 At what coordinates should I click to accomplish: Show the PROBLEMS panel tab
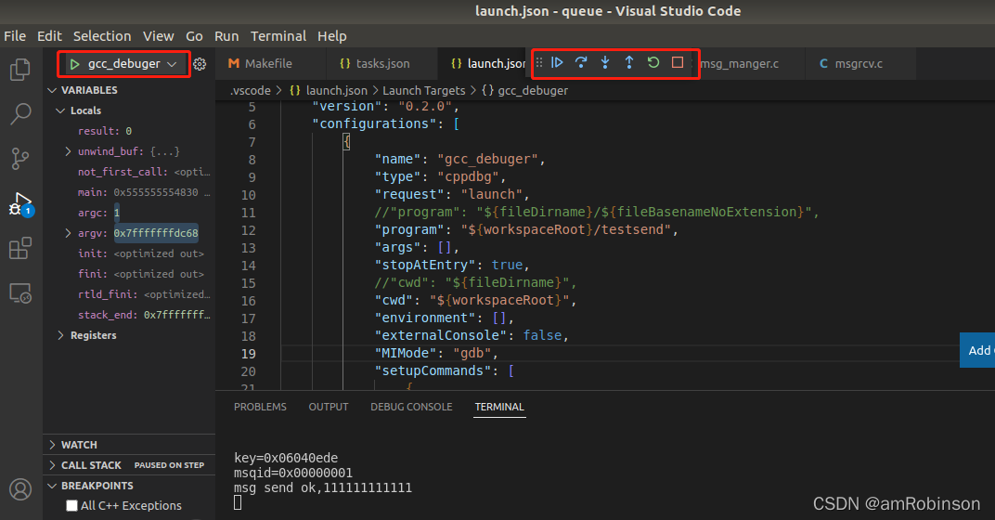[260, 407]
